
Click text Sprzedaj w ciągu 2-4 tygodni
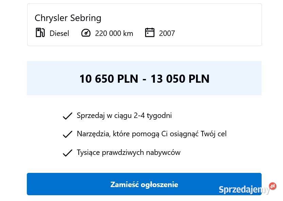tap(124, 116)
